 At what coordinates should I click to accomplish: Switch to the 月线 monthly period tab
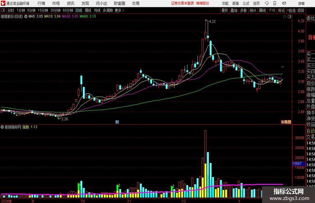tap(97, 10)
